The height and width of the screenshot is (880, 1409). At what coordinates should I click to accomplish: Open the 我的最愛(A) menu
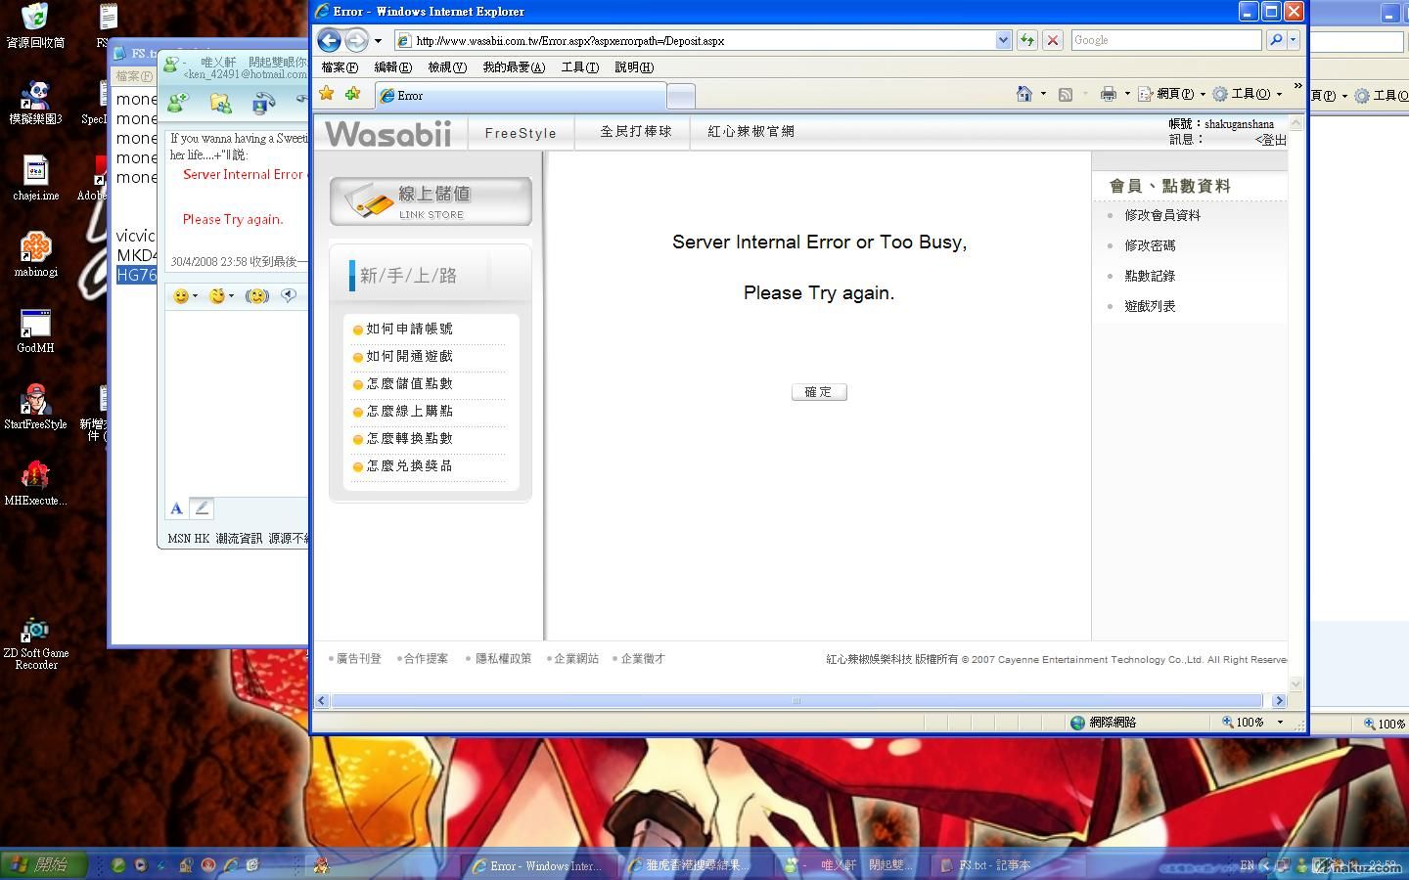pos(513,67)
